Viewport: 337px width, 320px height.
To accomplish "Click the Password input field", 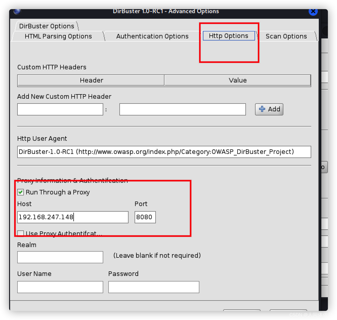I will coord(154,287).
